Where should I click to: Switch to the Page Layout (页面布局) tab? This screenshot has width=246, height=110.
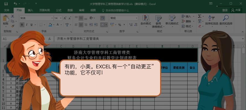(45, 10)
